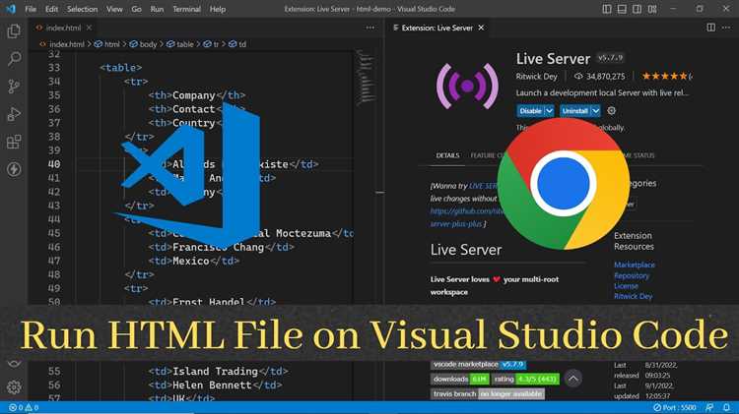Screen dimensions: 739x414
Task: Expand the Uninstall button dropdown arrow
Action: [x=596, y=111]
